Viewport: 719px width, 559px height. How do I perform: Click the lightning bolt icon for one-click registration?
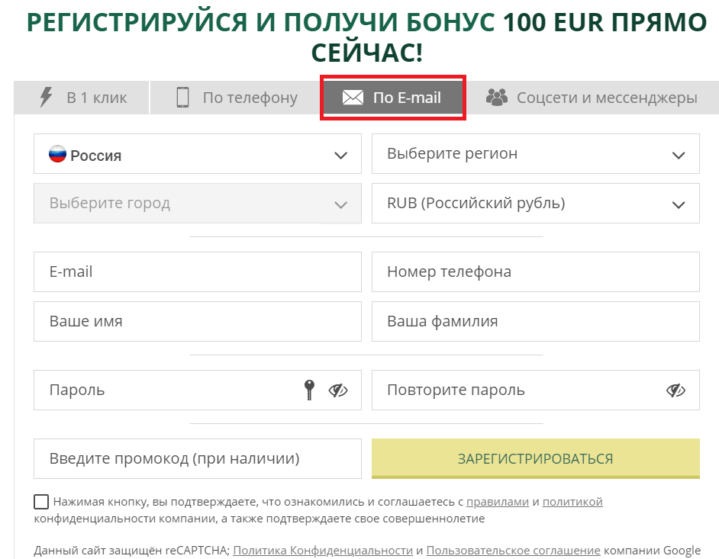click(x=46, y=97)
